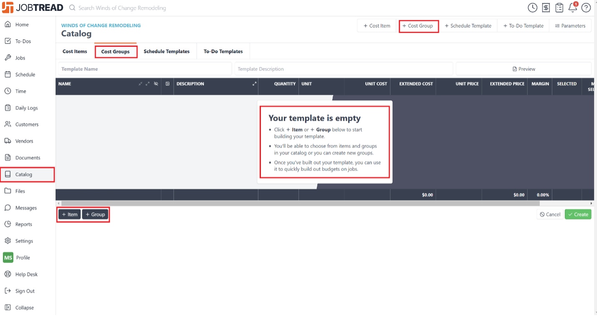Open Reports in sidebar
Viewport: 597px width, 316px height.
click(x=28, y=224)
